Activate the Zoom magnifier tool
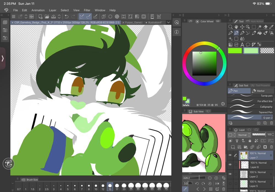This screenshot has width=275, height=192. [230, 27]
